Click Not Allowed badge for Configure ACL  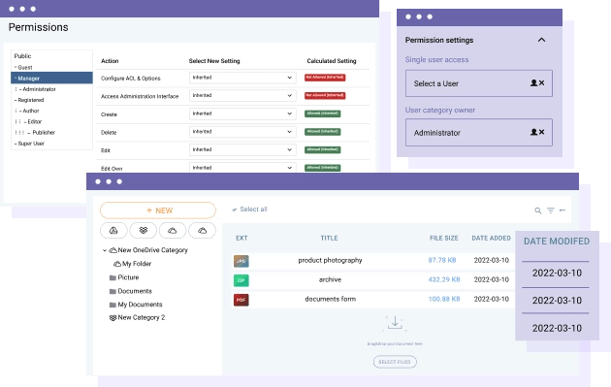(x=325, y=78)
